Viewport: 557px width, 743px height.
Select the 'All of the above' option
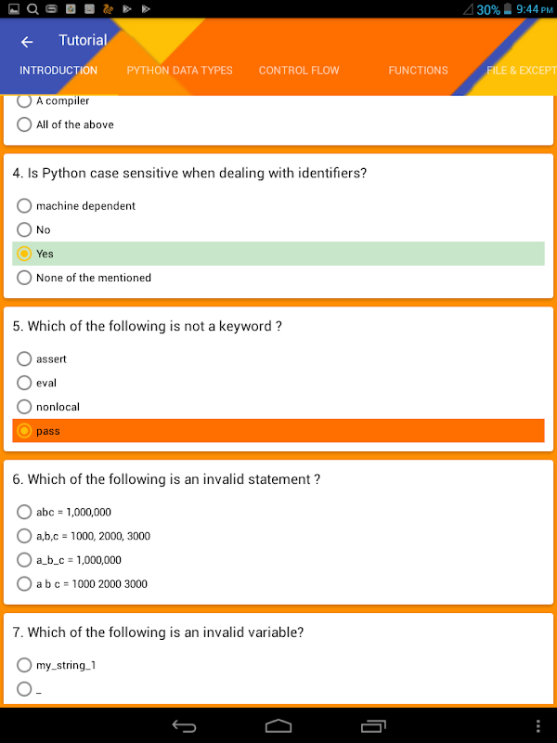tap(278, 124)
